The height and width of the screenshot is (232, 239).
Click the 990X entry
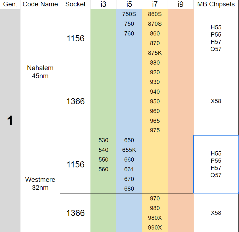point(155,227)
